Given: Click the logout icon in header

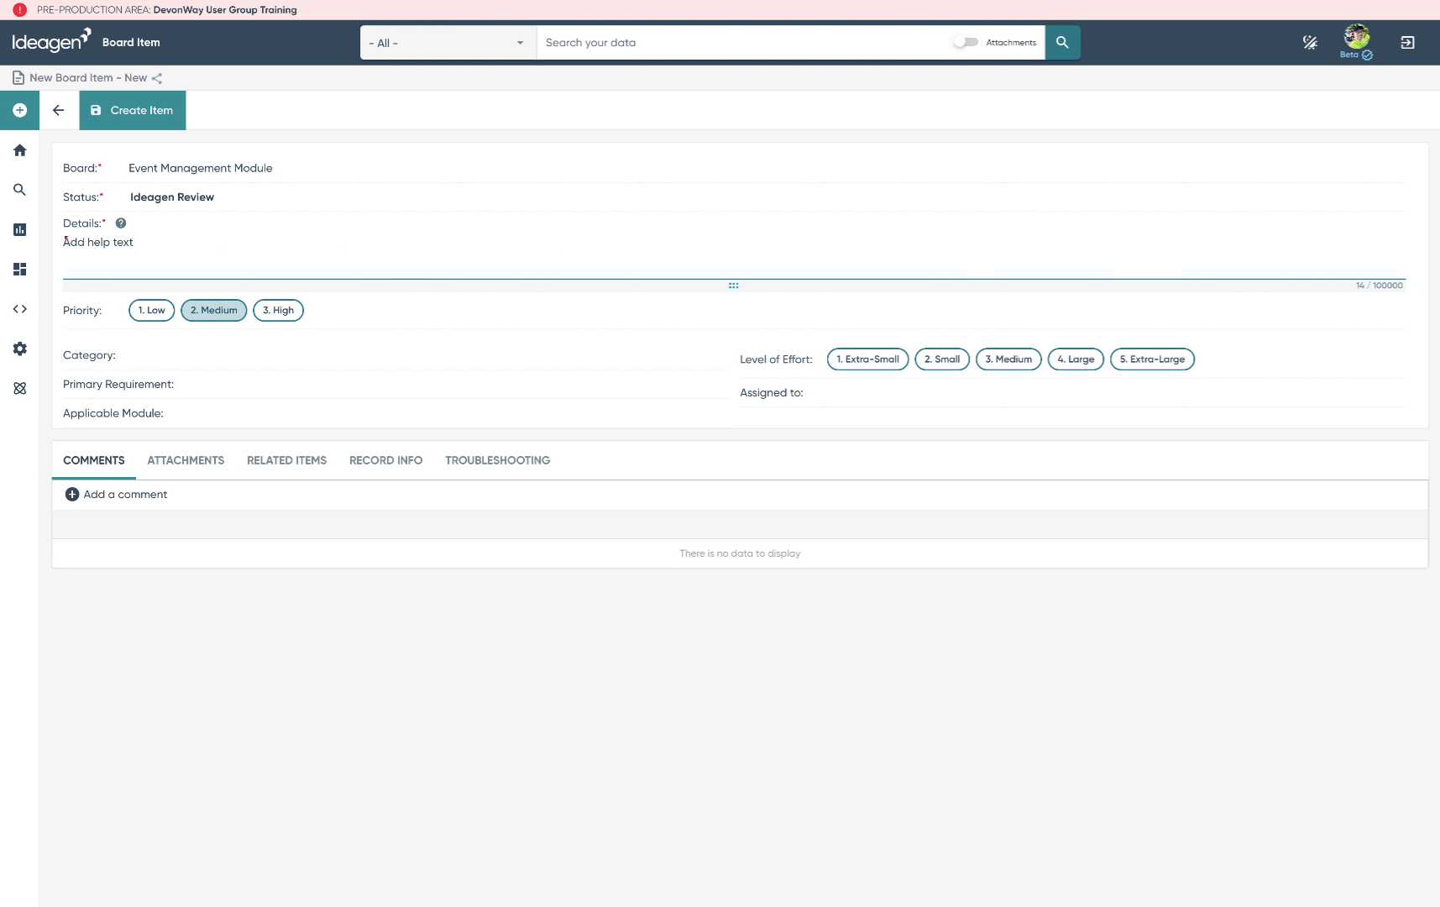Looking at the screenshot, I should click(x=1408, y=42).
